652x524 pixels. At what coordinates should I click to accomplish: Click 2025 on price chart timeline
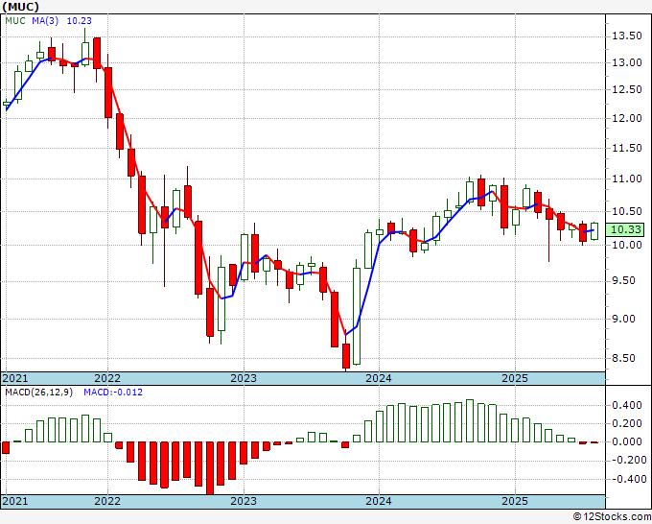coord(515,378)
